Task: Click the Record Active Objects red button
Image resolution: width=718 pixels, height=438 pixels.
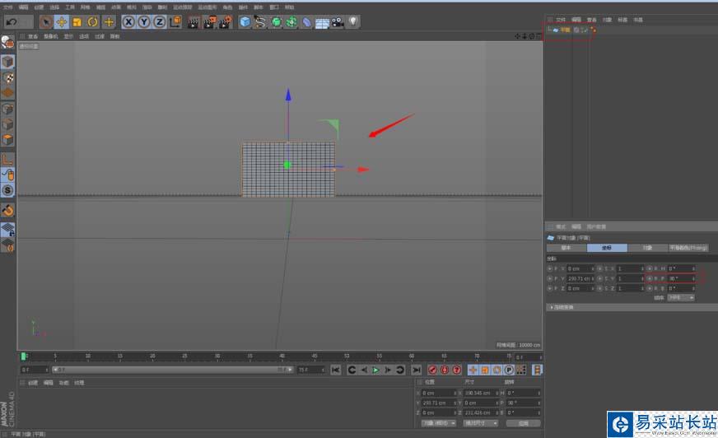Action: click(x=432, y=370)
